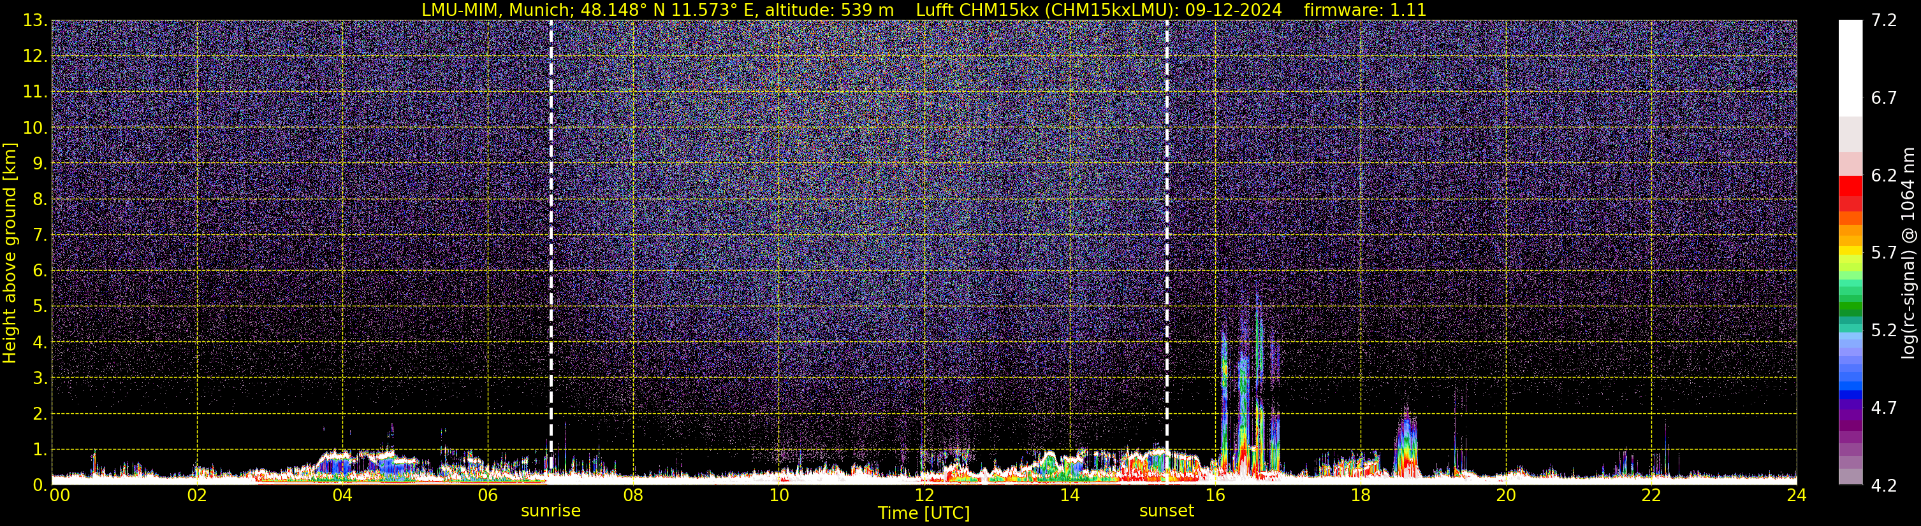Click y-axis tick label 11.
The height and width of the screenshot is (526, 1921).
tap(34, 92)
